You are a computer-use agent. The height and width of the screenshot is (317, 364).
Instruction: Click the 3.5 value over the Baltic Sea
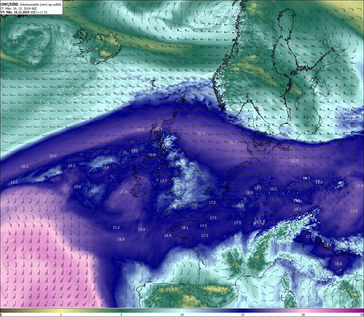(x=299, y=93)
